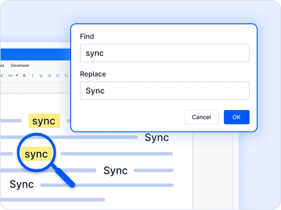Click the Aa change case icon

[11, 76]
